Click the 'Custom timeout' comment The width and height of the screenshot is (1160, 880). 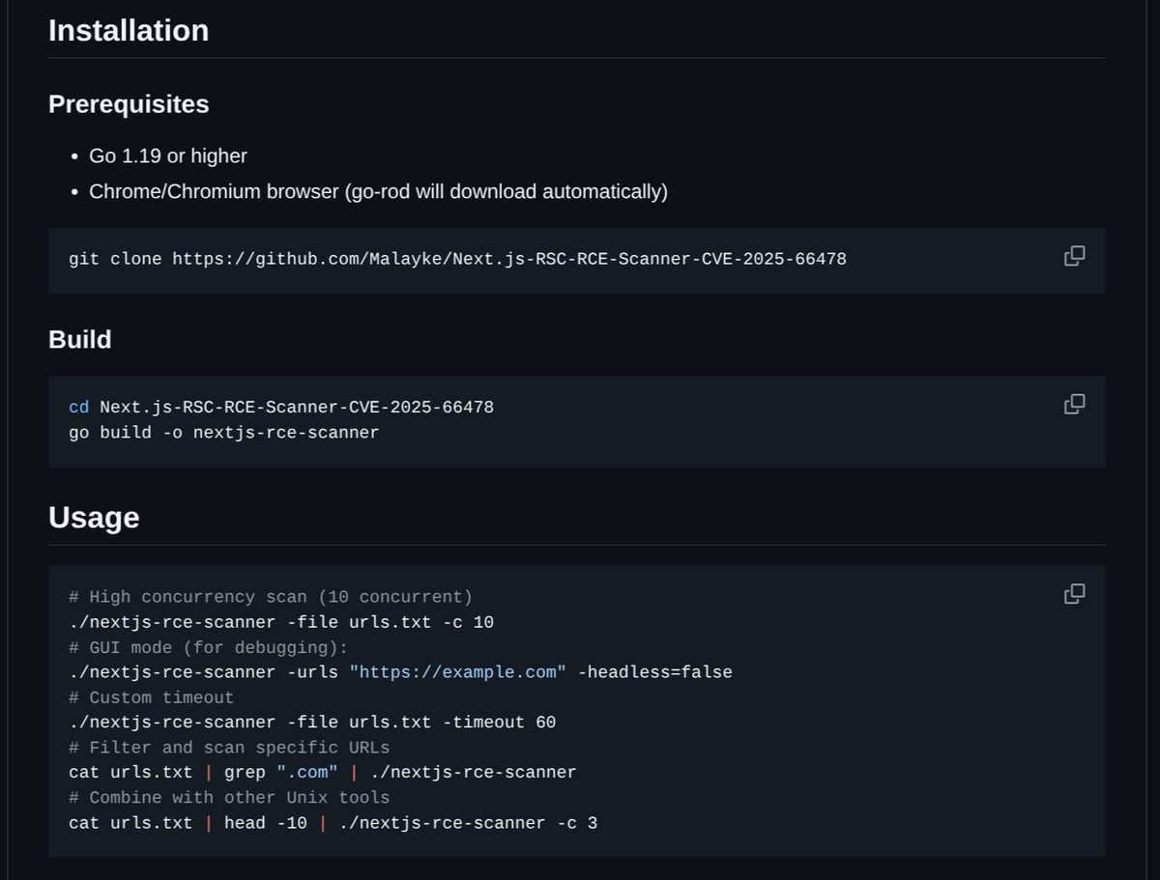[152, 697]
